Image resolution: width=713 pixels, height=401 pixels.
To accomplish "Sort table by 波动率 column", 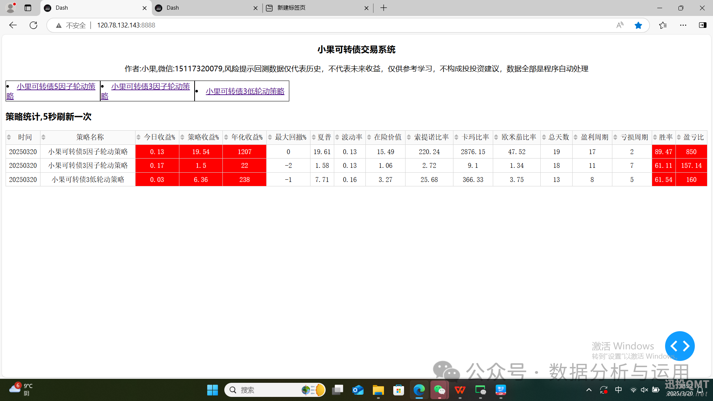I will [x=337, y=137].
